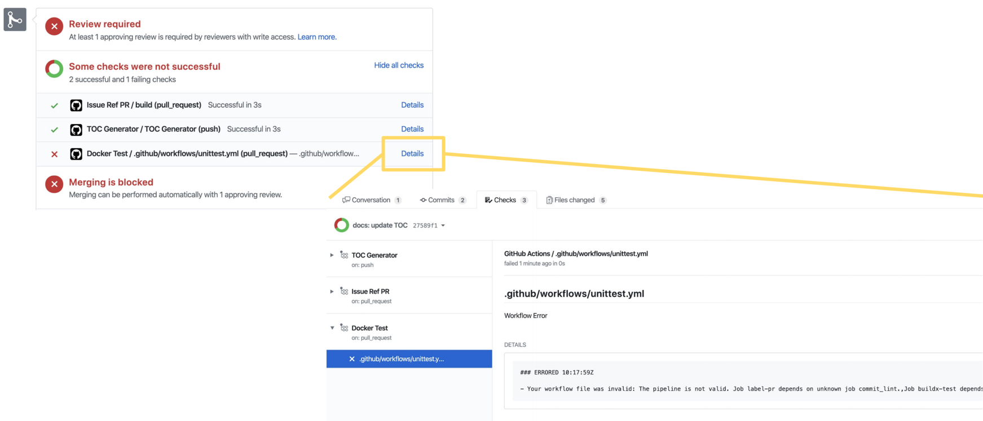
Task: Click the status ring beside Some checks were not successful
Action: (x=54, y=69)
